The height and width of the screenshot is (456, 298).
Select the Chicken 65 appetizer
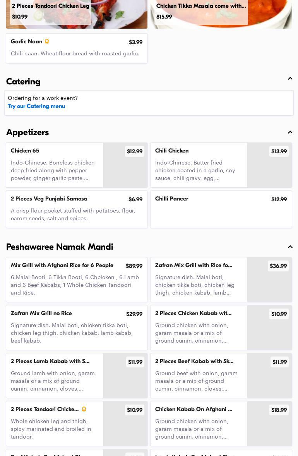[x=54, y=165]
